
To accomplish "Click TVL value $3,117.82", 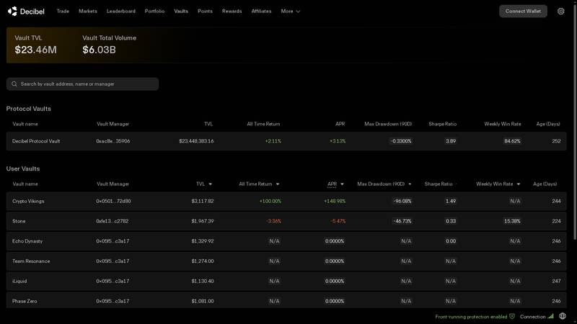I will (203, 202).
